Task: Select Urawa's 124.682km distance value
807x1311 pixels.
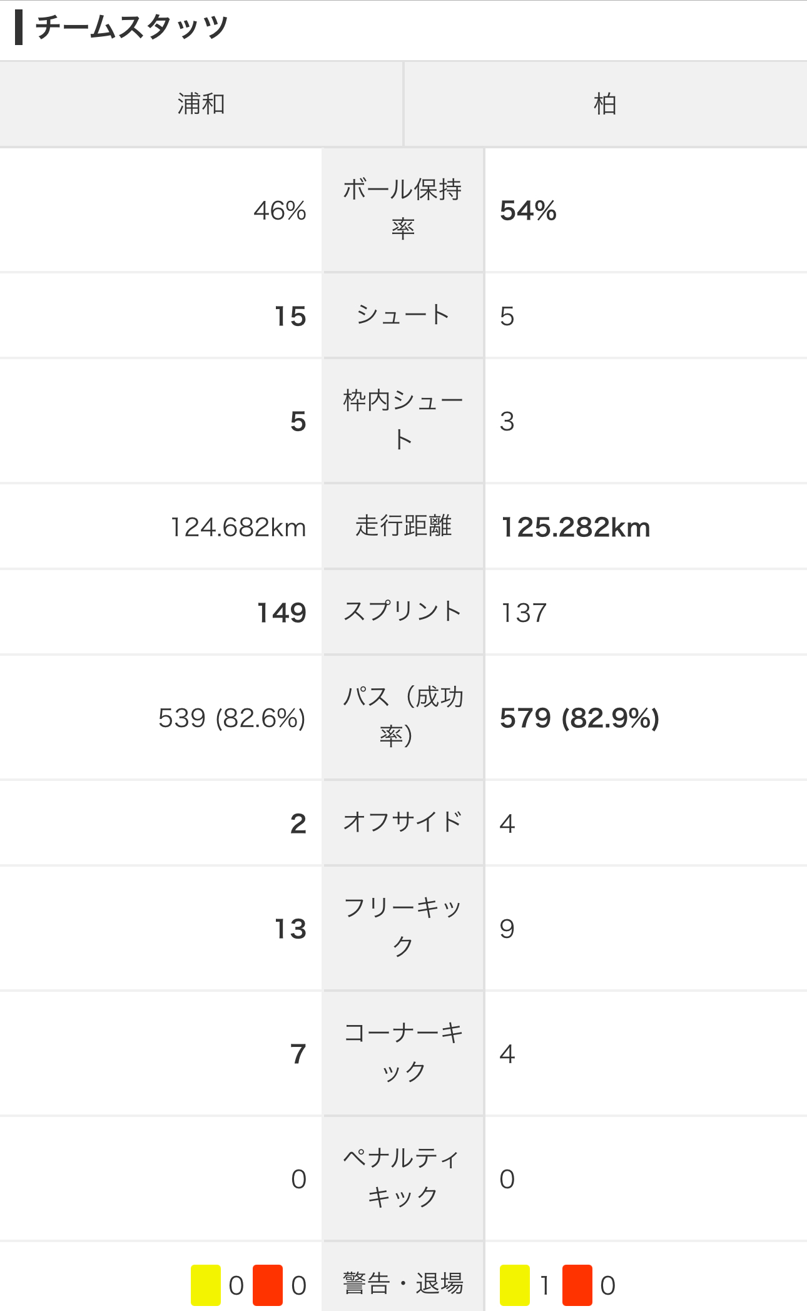Action: [238, 527]
